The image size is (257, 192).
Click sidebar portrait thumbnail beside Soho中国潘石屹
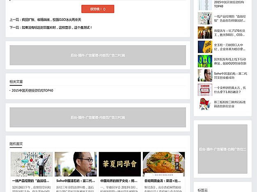pyautogui.click(x=205, y=76)
